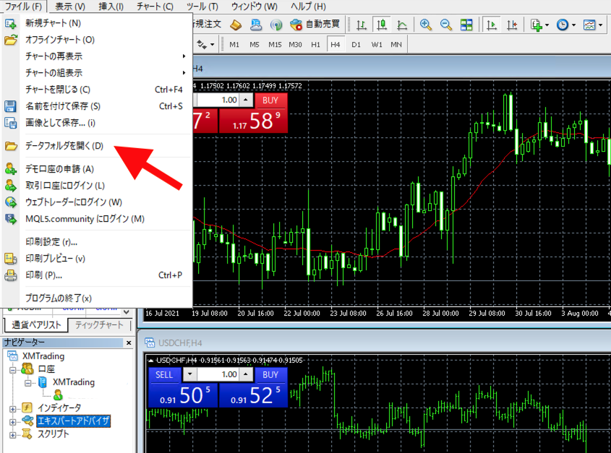The height and width of the screenshot is (453, 611).
Task: Expand the インディケータ tree node
Action: point(12,408)
